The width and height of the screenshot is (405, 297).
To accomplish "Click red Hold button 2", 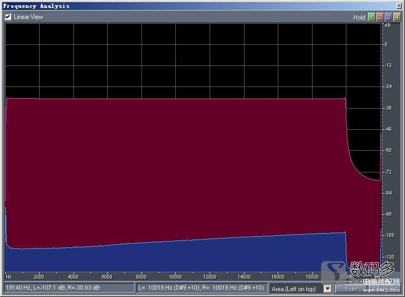I will click(x=380, y=17).
